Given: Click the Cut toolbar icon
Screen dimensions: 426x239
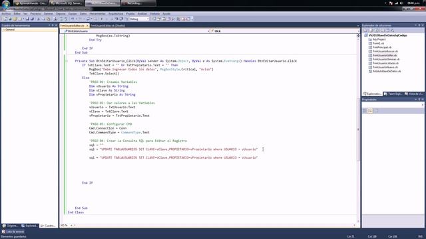Looking at the screenshot, I should 39,19.
